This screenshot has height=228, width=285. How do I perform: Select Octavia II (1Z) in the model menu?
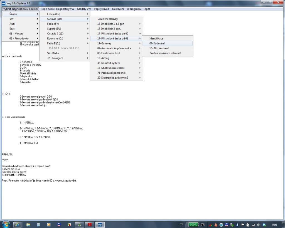click(65, 34)
